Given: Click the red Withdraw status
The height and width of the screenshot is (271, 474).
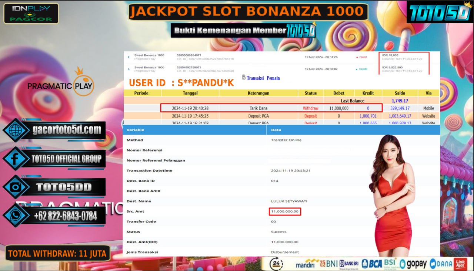Looking at the screenshot, I should (x=311, y=108).
